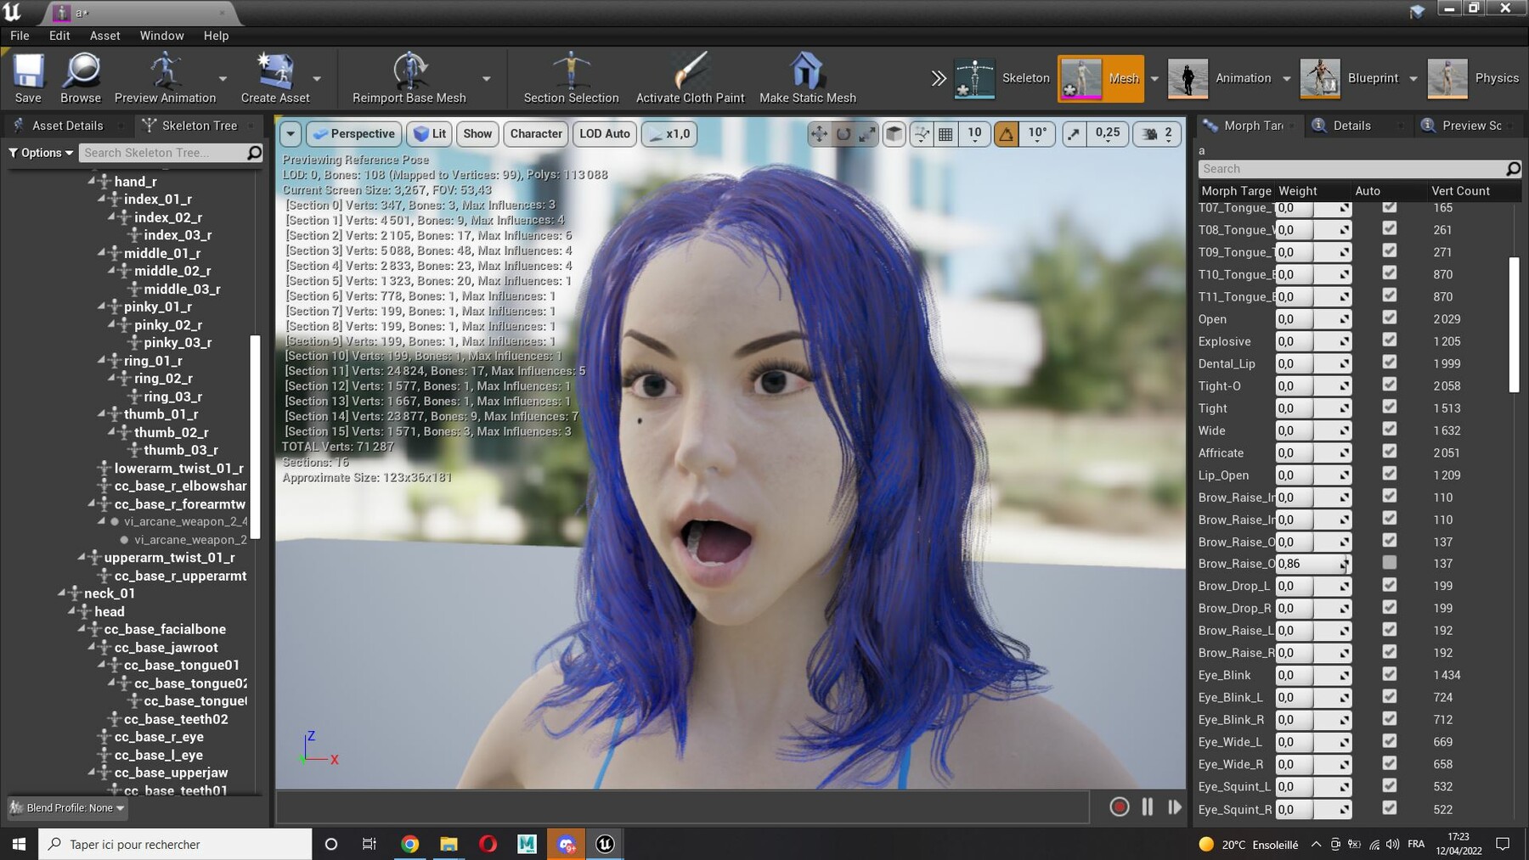The height and width of the screenshot is (860, 1529).
Task: Collapse the neck_01 tree node
Action: [61, 593]
